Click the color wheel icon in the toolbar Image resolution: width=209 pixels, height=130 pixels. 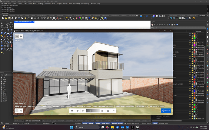[80, 18]
